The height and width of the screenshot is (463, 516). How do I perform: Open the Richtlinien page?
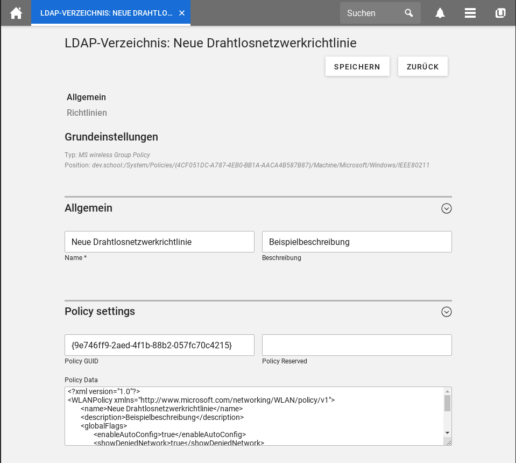[x=87, y=113]
